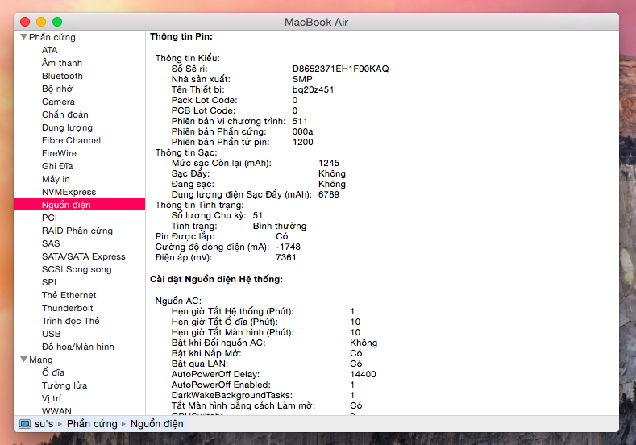Select Thunderbolt in the sidebar
Image resolution: width=636 pixels, height=445 pixels.
[67, 308]
